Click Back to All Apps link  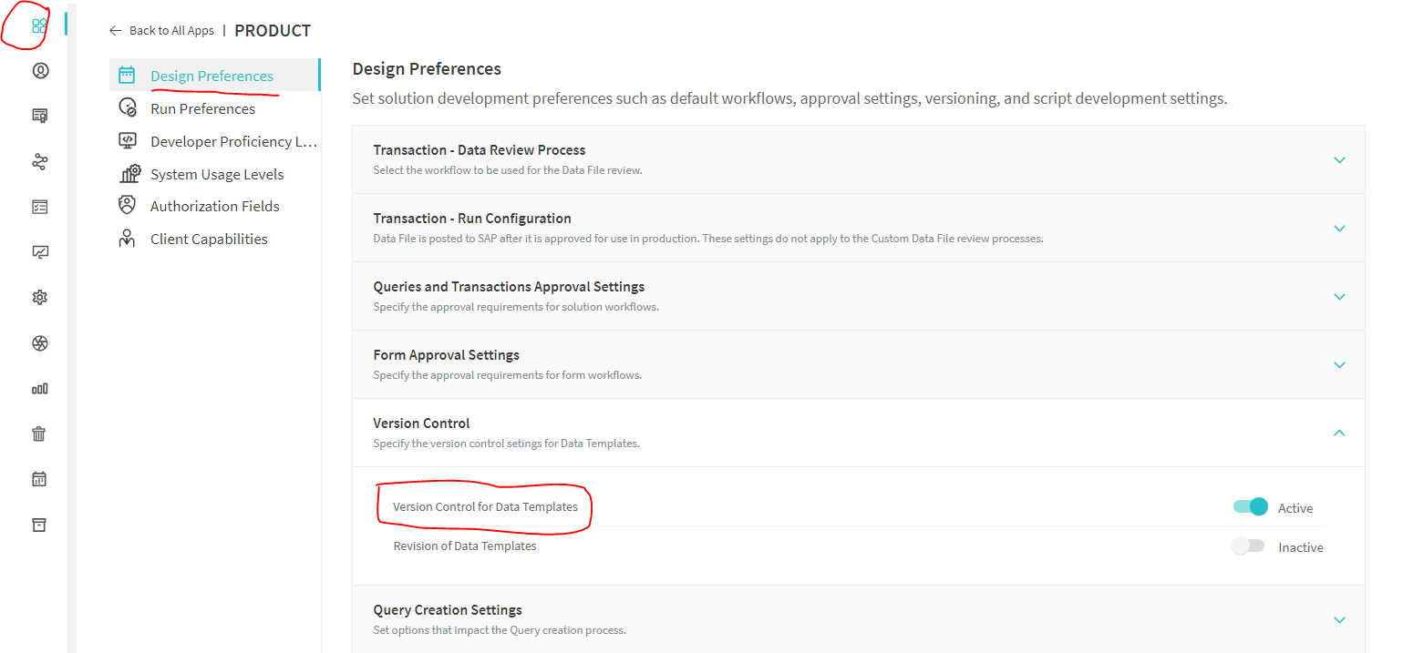pyautogui.click(x=162, y=31)
